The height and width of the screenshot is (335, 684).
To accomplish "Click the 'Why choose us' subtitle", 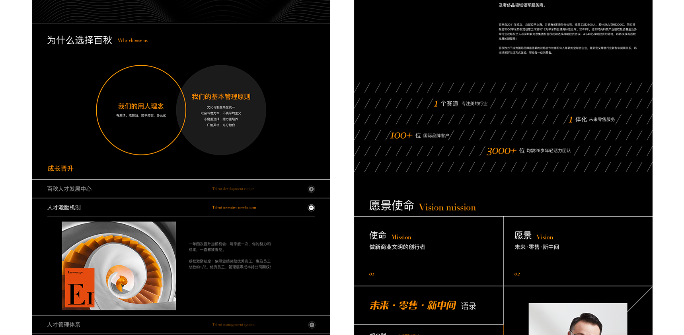I will [x=133, y=41].
